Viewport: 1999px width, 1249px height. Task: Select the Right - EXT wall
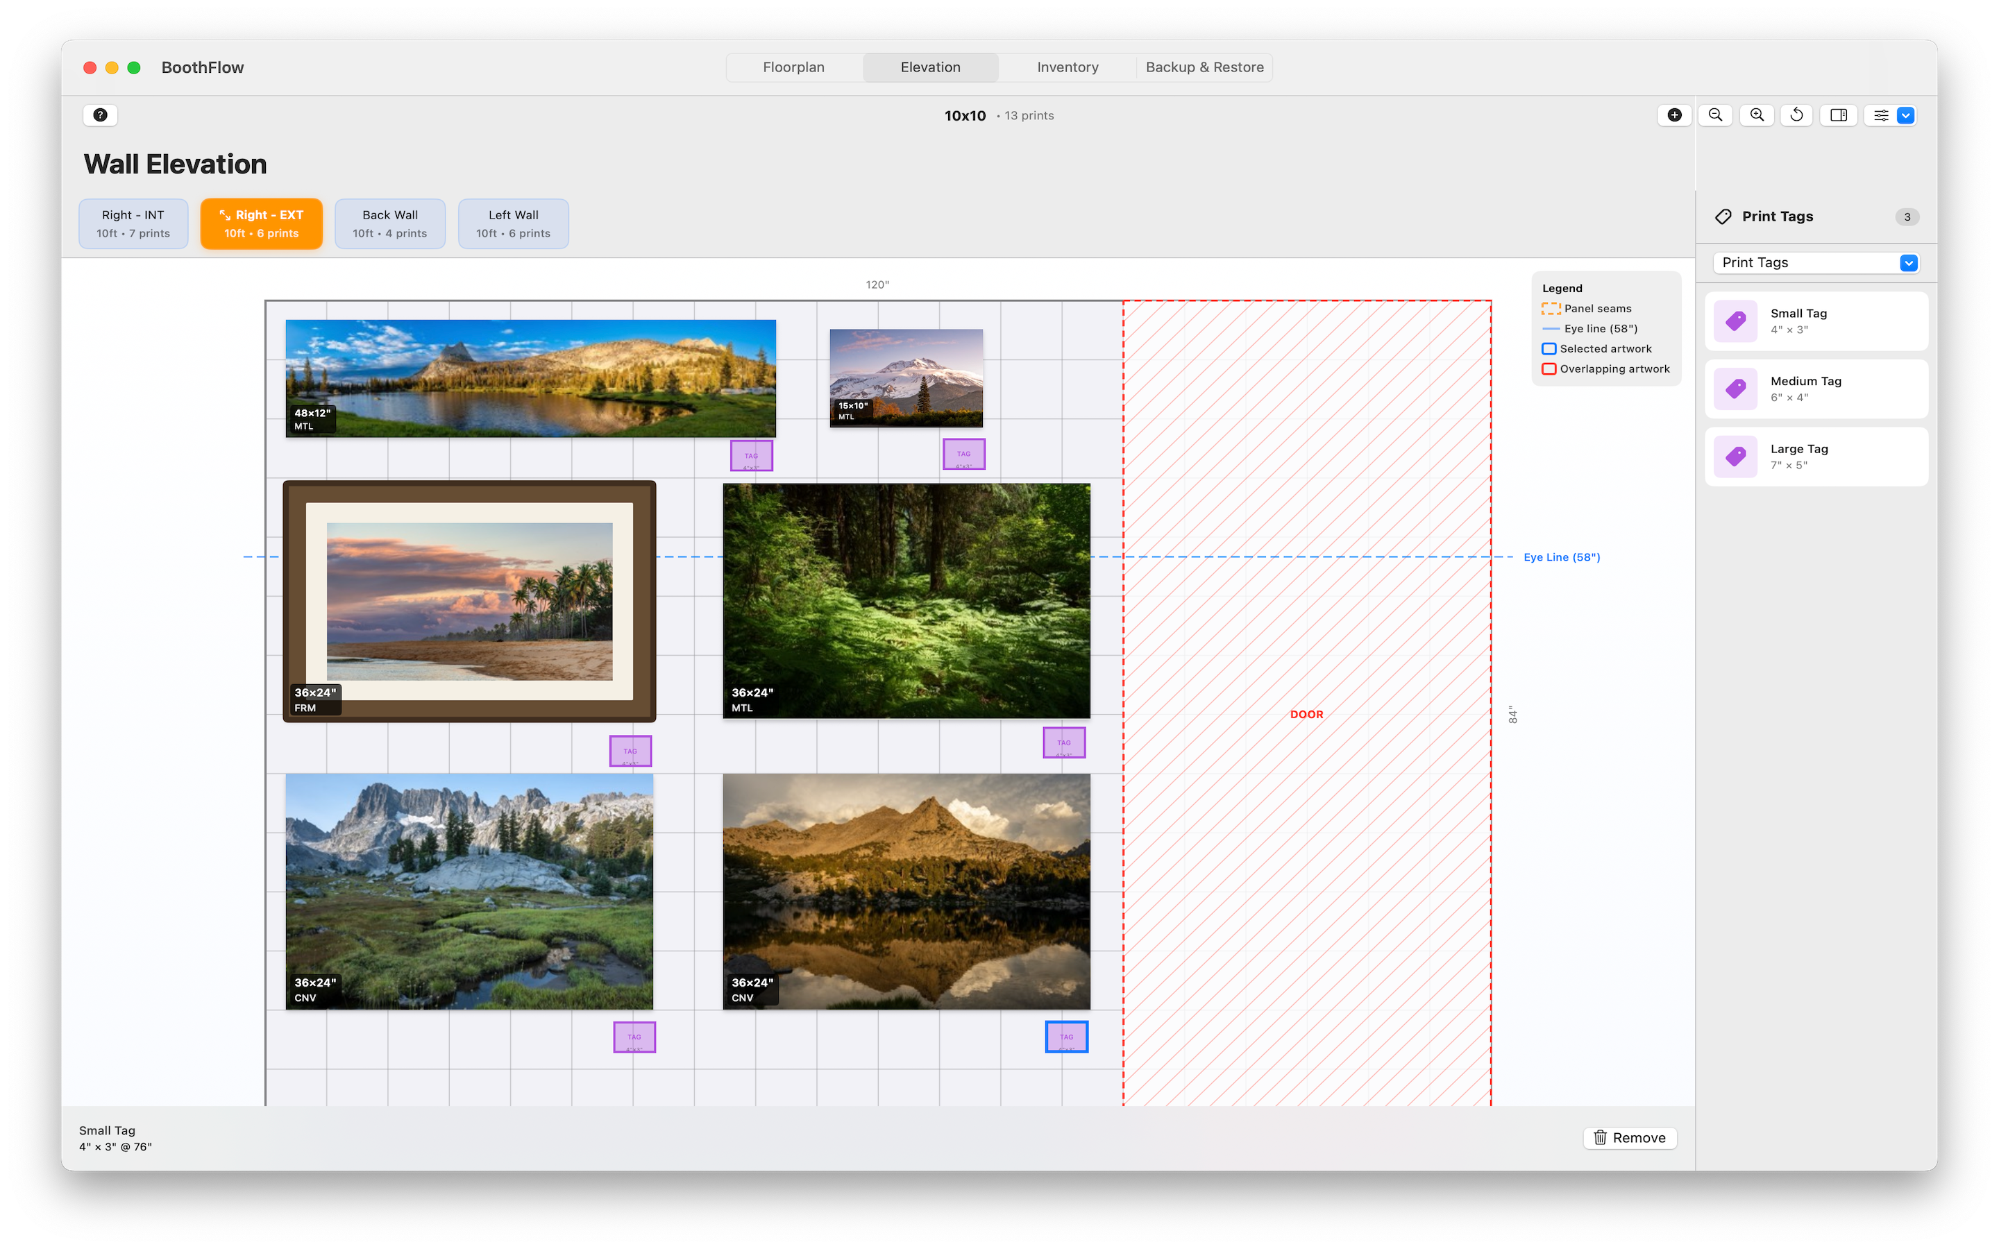pos(261,223)
